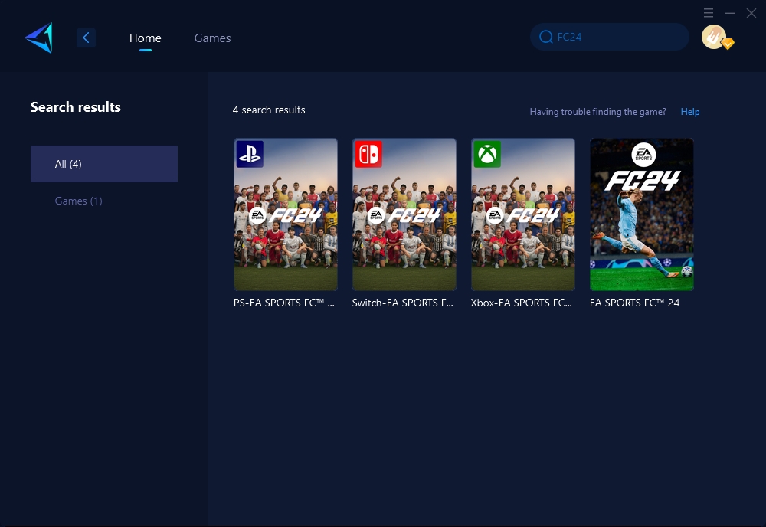The width and height of the screenshot is (766, 527).
Task: Open EA SPORTS FC 24 cover thumbnail
Action: (x=641, y=214)
